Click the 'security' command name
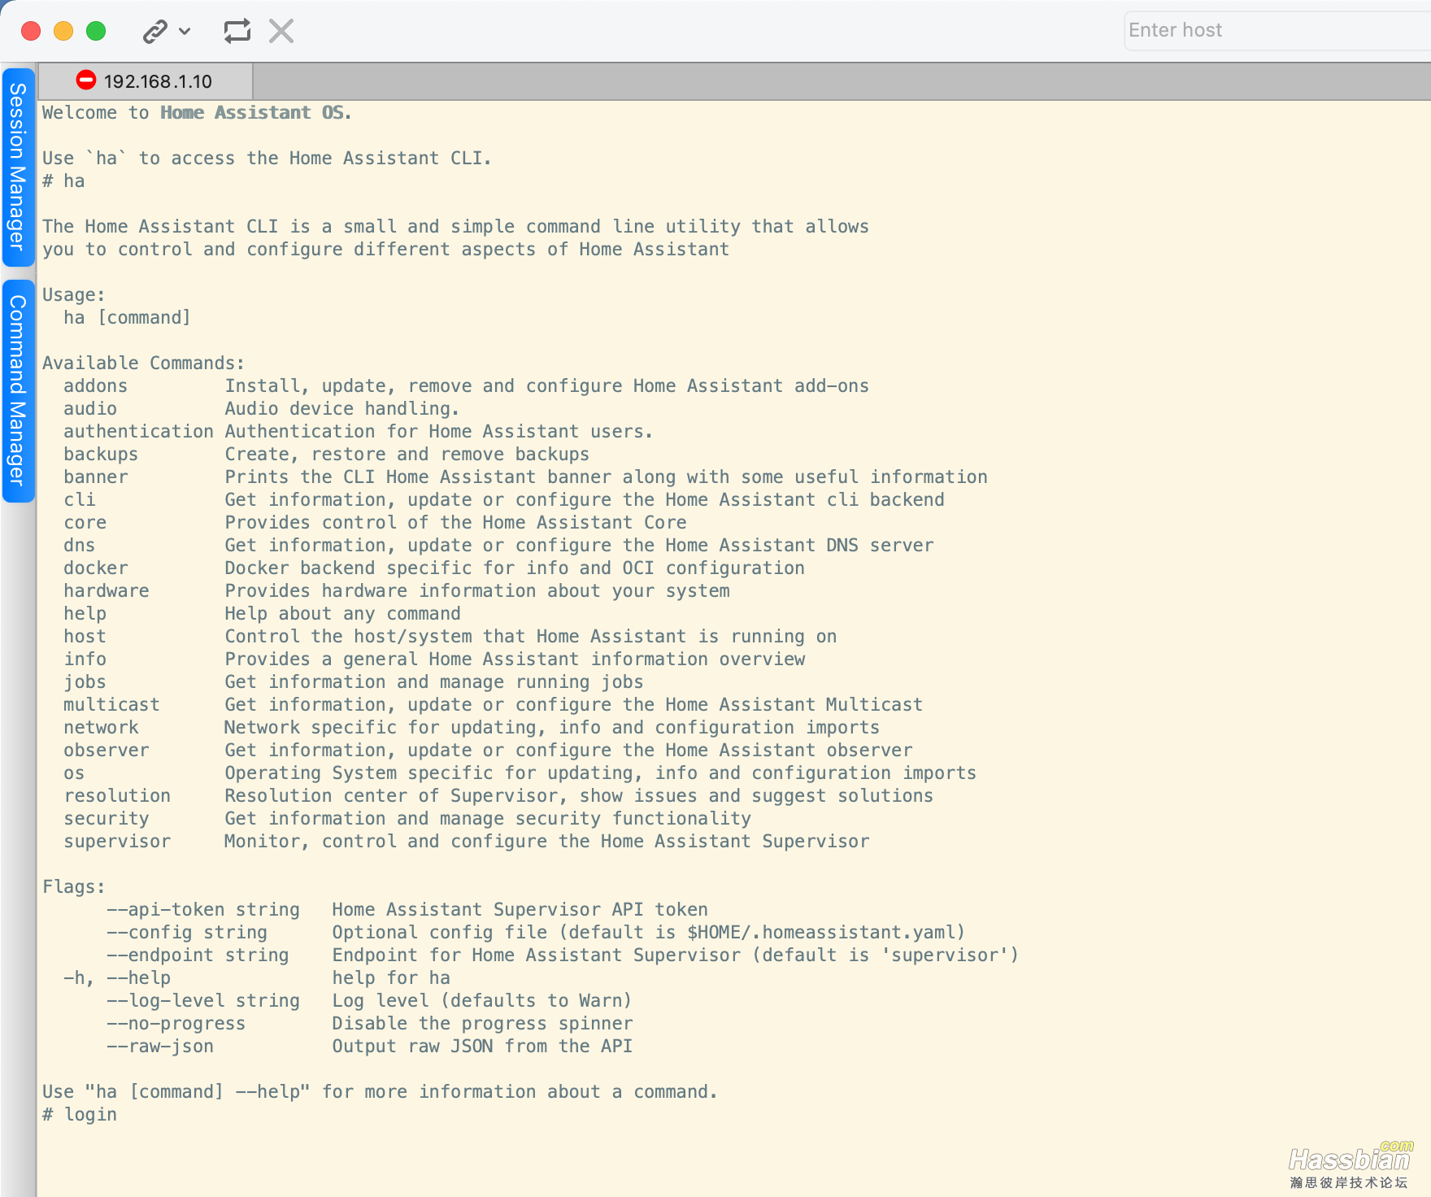The width and height of the screenshot is (1431, 1197). point(107,819)
